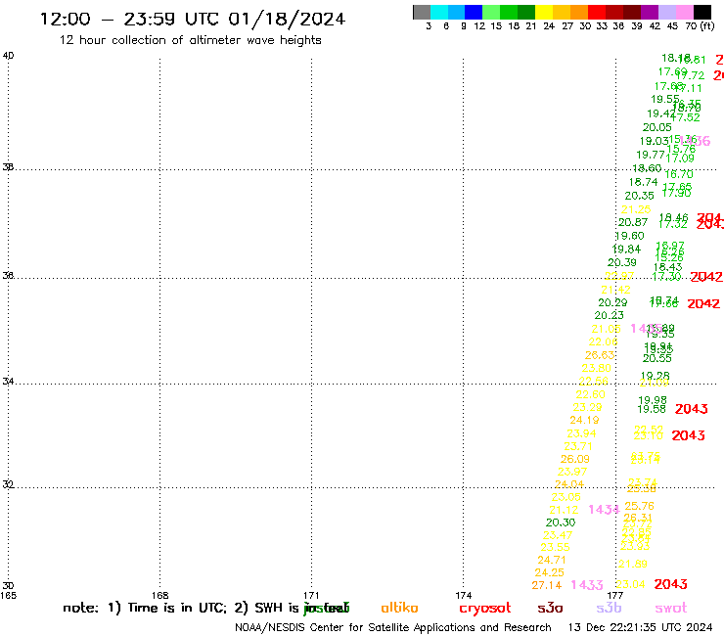The image size is (724, 636).
Task: Click the wave height value "24.71"
Action: pyautogui.click(x=552, y=560)
